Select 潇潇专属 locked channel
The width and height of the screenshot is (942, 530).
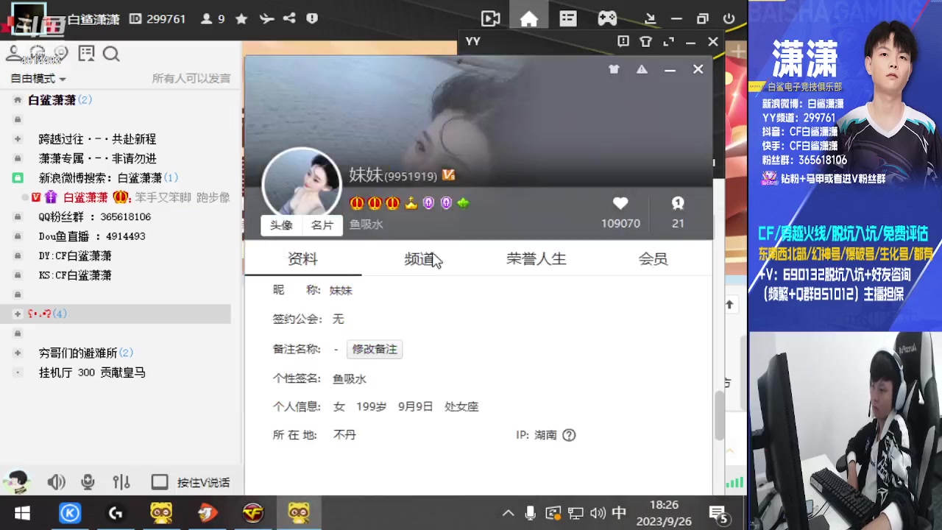pos(97,158)
